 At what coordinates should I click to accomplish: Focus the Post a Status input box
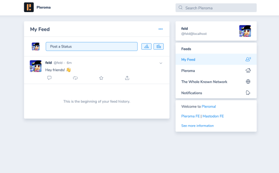click(92, 47)
